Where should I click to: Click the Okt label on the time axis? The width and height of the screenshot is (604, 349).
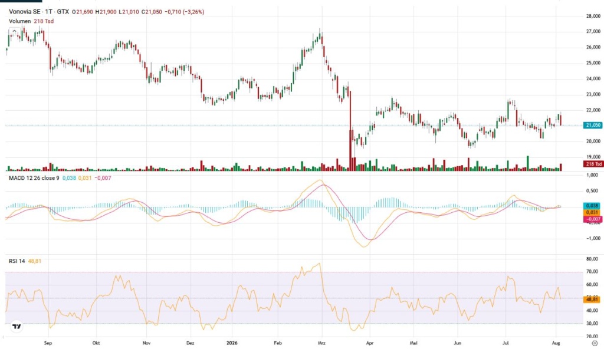[x=96, y=343]
